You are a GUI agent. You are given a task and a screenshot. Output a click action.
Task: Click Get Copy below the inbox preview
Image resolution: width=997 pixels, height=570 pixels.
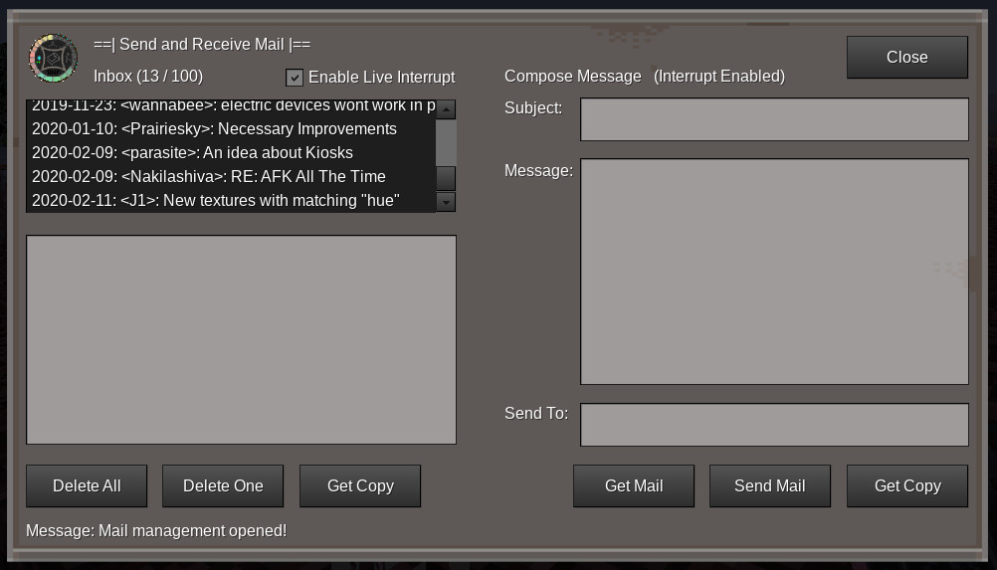(x=360, y=485)
